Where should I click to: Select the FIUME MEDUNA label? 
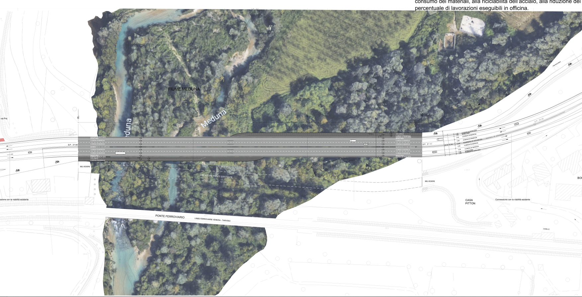(x=184, y=89)
